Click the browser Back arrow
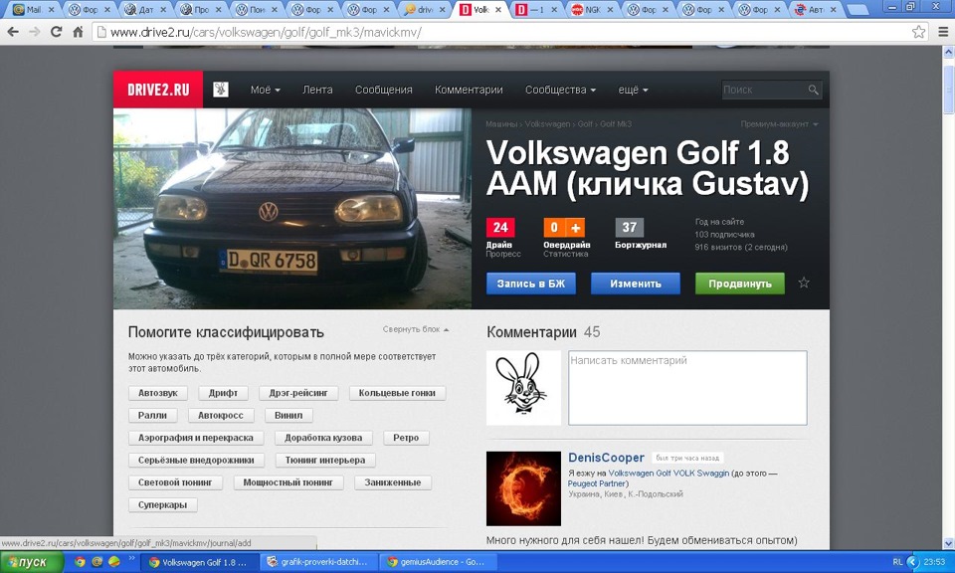 click(x=13, y=32)
